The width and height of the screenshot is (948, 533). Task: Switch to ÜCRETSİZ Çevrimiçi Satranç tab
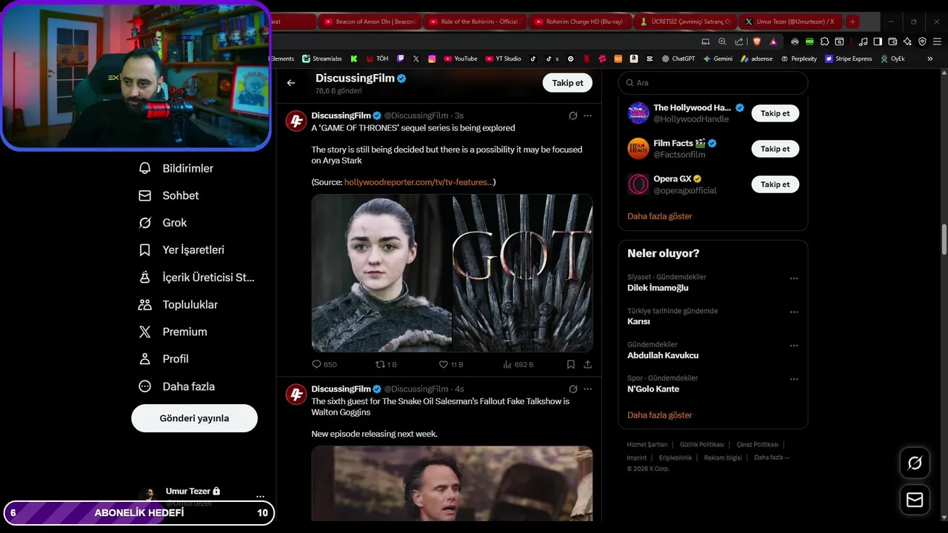coord(684,21)
